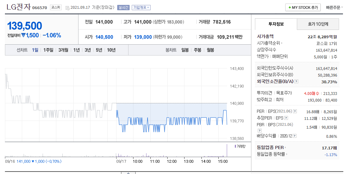This screenshot has width=350, height=174.
Task: Click the LG전자 stock name heading
Action: click(x=19, y=7)
